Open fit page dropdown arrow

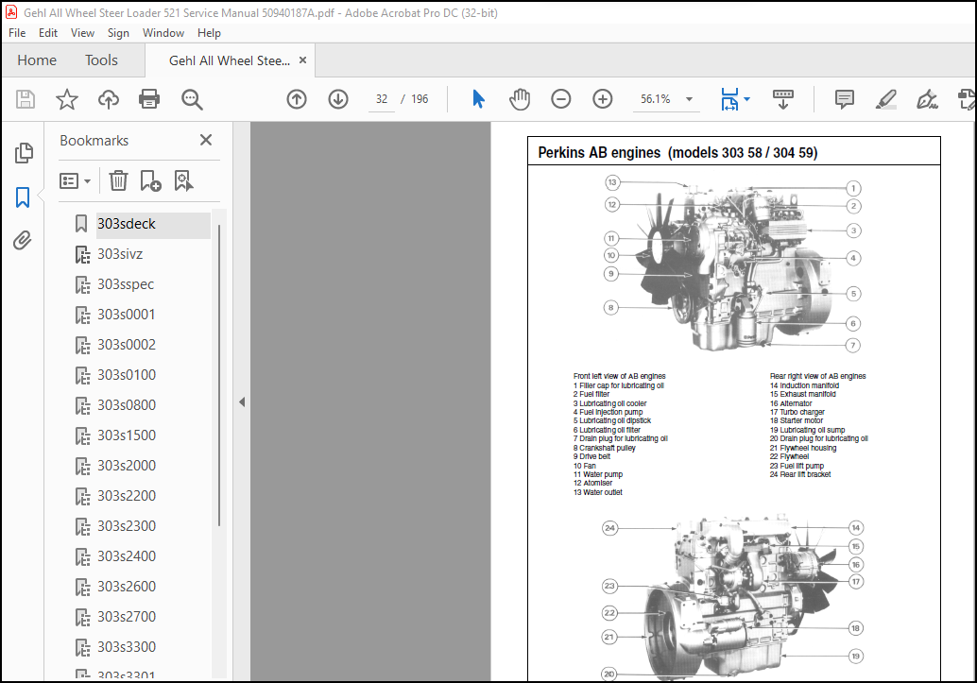tap(747, 99)
